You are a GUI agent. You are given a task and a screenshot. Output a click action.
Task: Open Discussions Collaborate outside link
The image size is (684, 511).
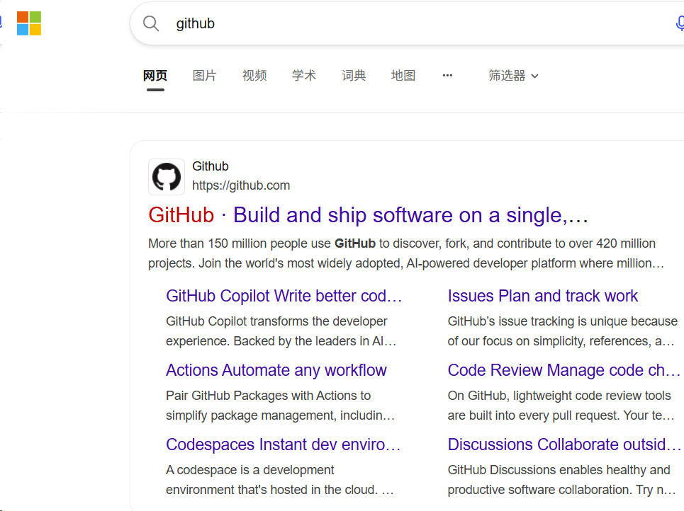[564, 444]
